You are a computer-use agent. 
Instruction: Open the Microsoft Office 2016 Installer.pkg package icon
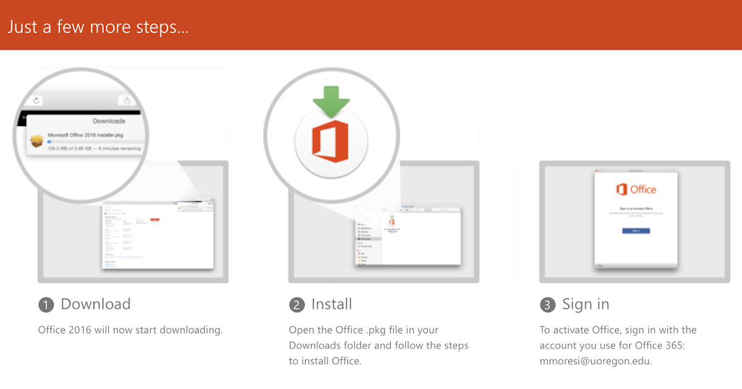[x=36, y=142]
